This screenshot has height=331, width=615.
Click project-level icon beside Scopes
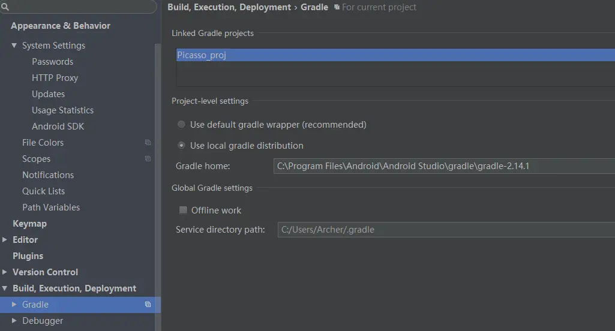point(148,158)
